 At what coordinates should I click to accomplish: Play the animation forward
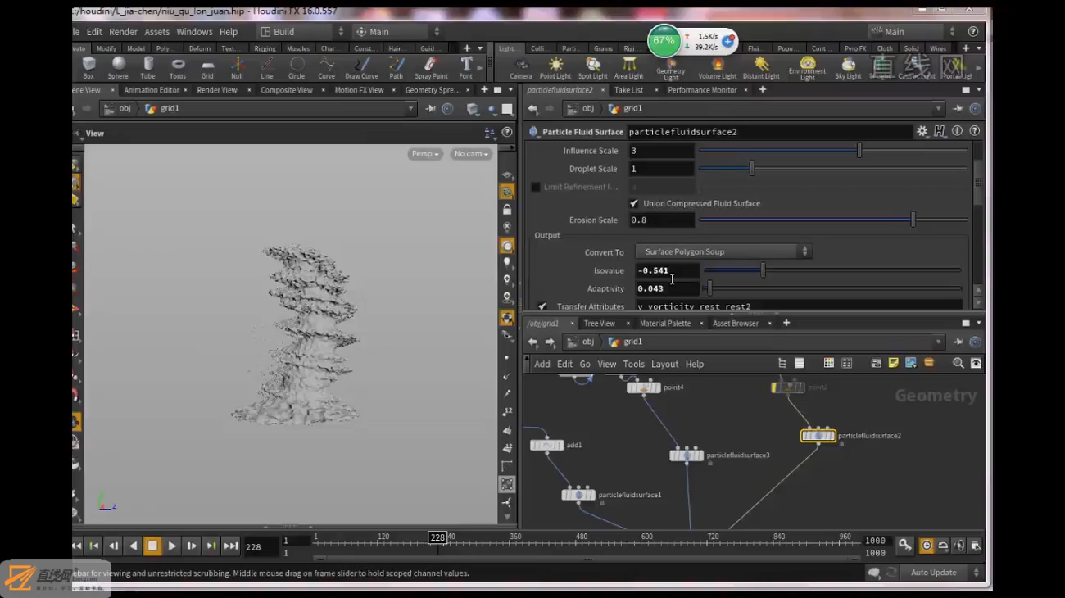[172, 546]
